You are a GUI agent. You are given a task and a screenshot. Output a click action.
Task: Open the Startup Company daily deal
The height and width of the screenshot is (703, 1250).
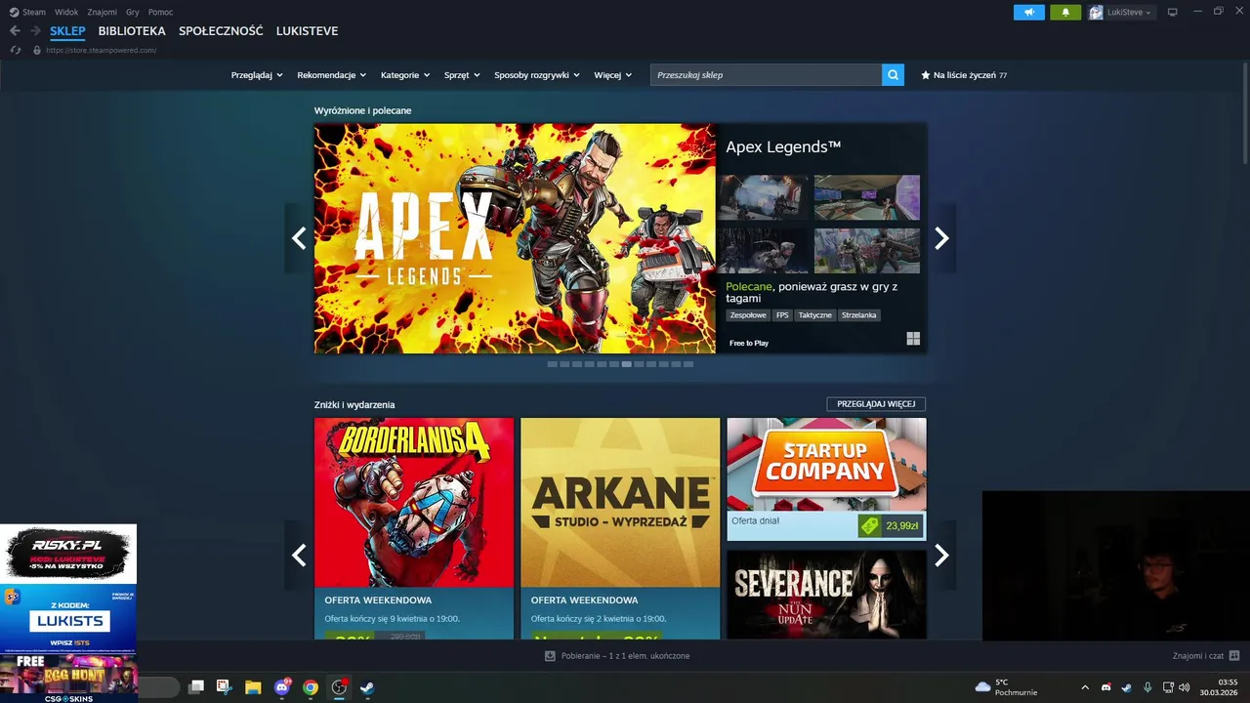[826, 478]
